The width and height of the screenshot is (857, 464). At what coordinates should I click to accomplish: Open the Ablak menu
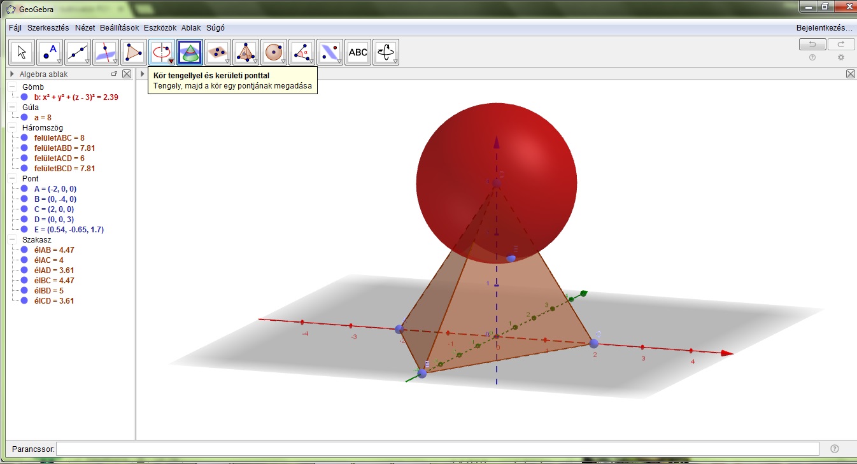pyautogui.click(x=192, y=28)
